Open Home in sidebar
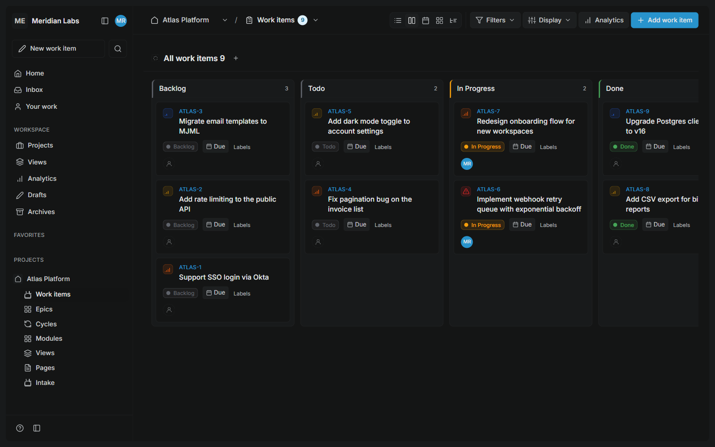 pyautogui.click(x=35, y=74)
